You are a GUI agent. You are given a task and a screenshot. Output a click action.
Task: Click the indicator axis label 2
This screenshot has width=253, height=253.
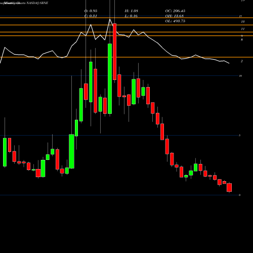pos(242,61)
